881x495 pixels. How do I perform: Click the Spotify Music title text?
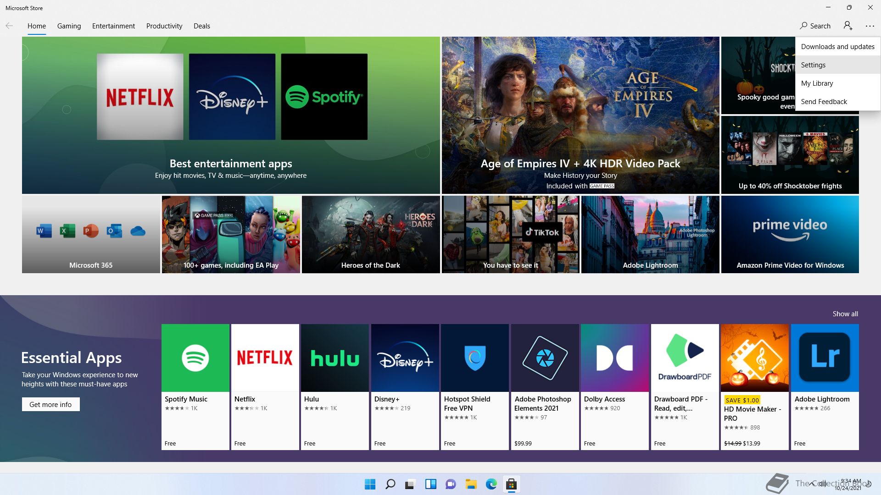coord(186,399)
